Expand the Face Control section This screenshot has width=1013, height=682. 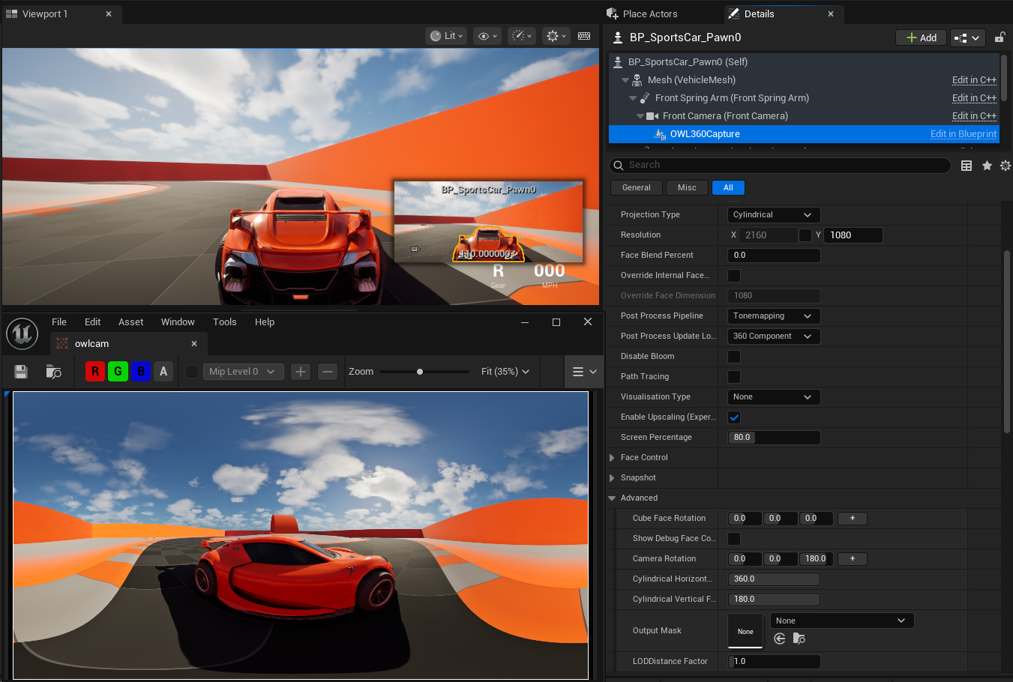(x=612, y=458)
